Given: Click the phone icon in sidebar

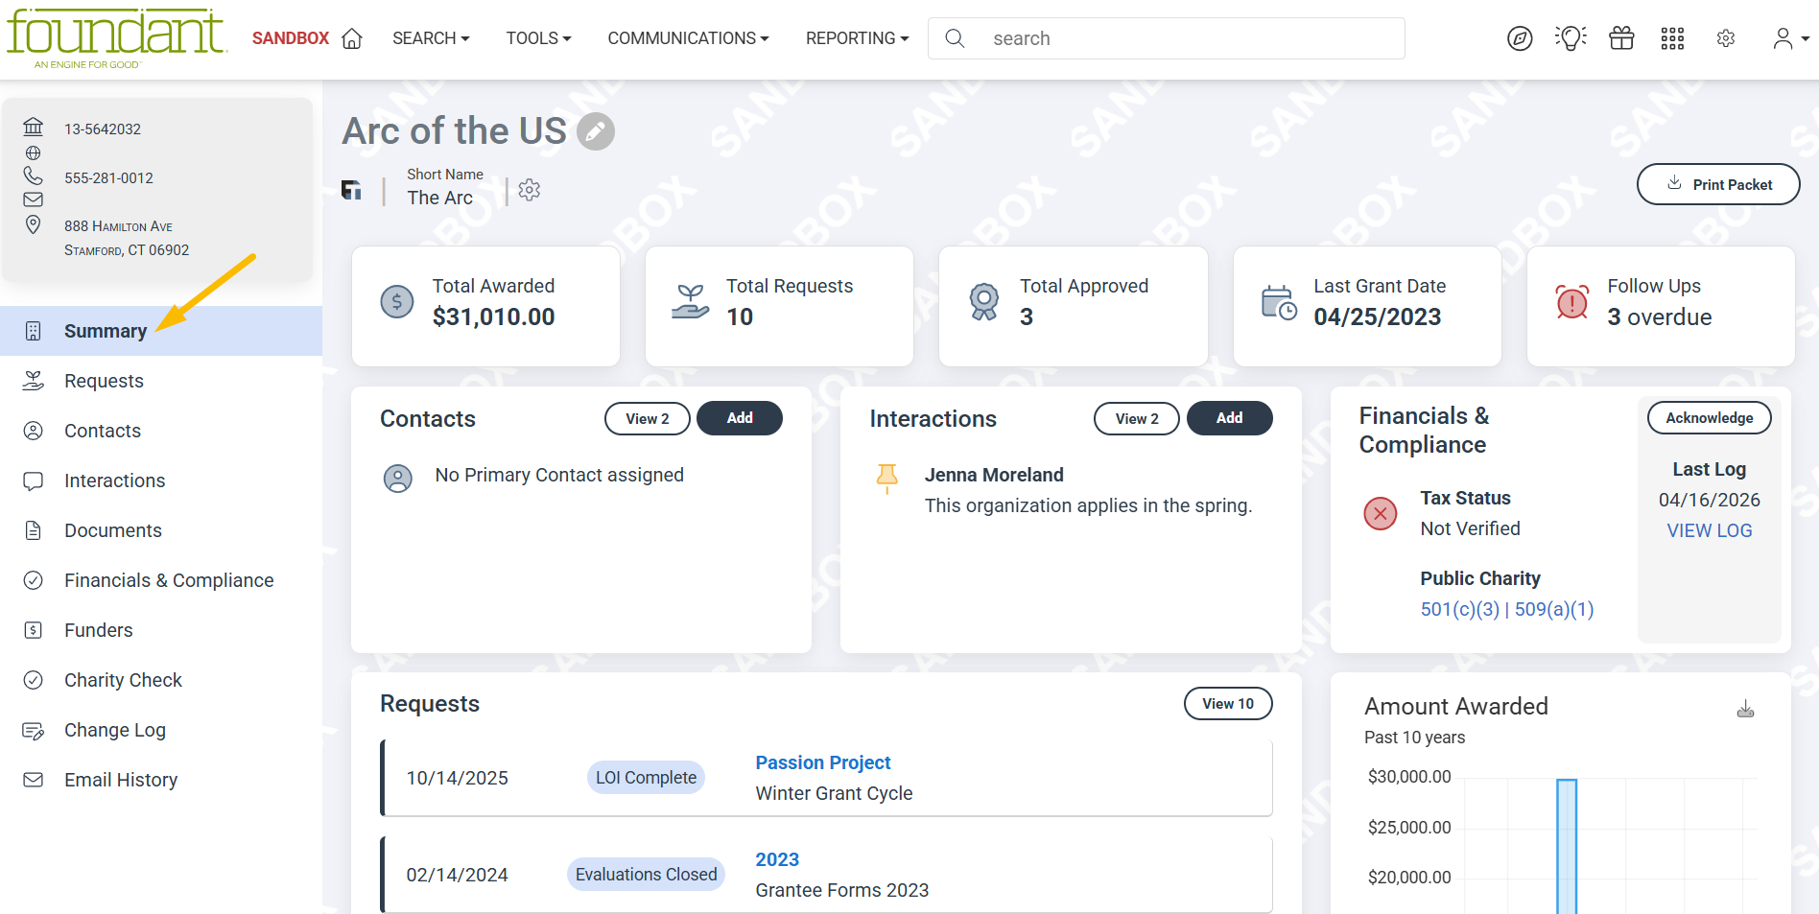Looking at the screenshot, I should click(34, 176).
